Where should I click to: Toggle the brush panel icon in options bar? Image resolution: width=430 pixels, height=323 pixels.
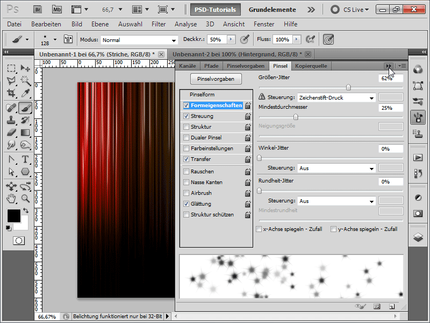click(x=68, y=39)
